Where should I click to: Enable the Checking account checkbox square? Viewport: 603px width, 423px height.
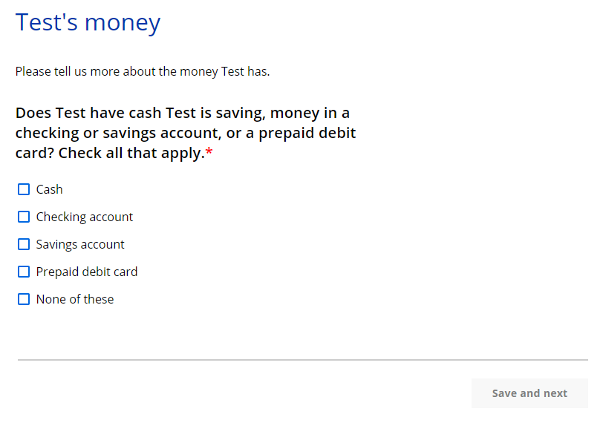pyautogui.click(x=24, y=217)
